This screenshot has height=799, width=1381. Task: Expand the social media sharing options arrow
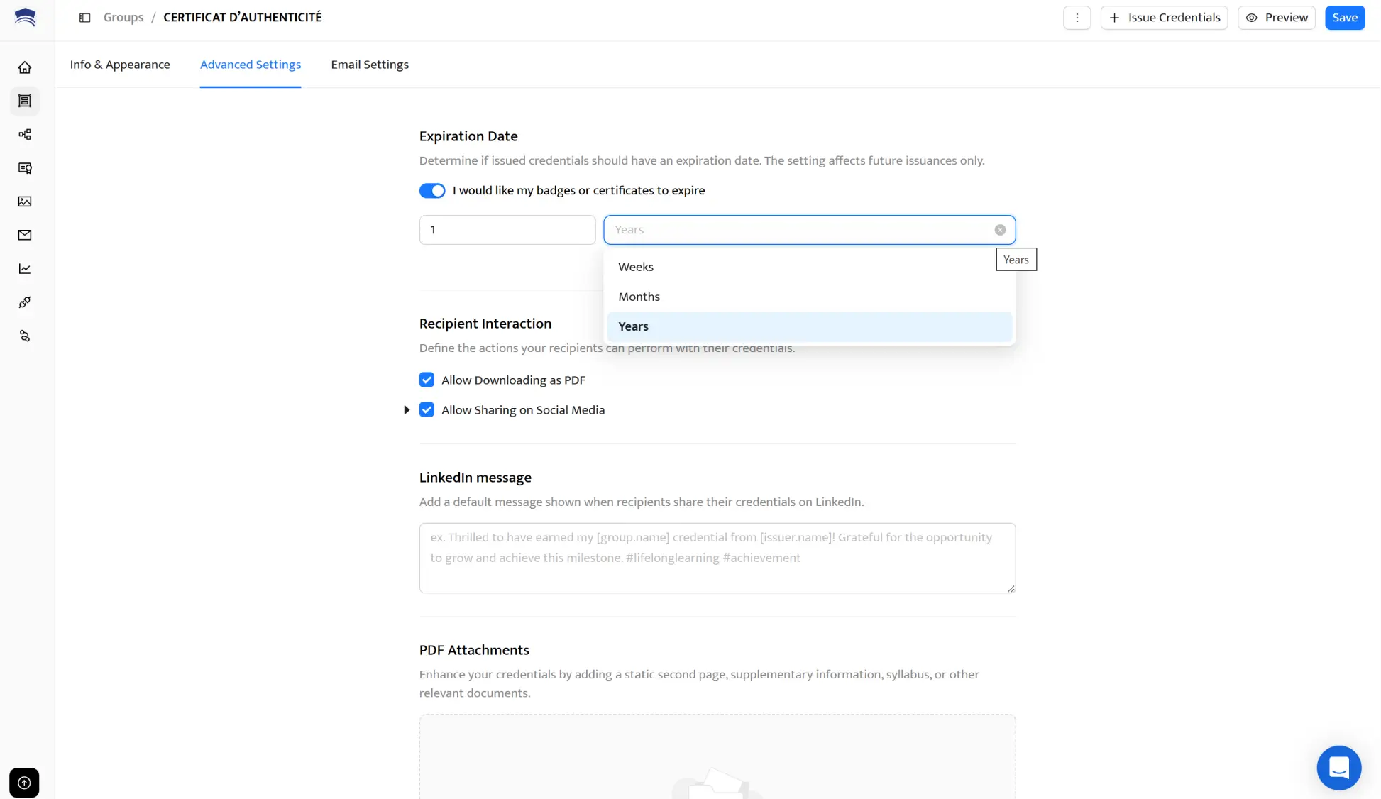(407, 410)
